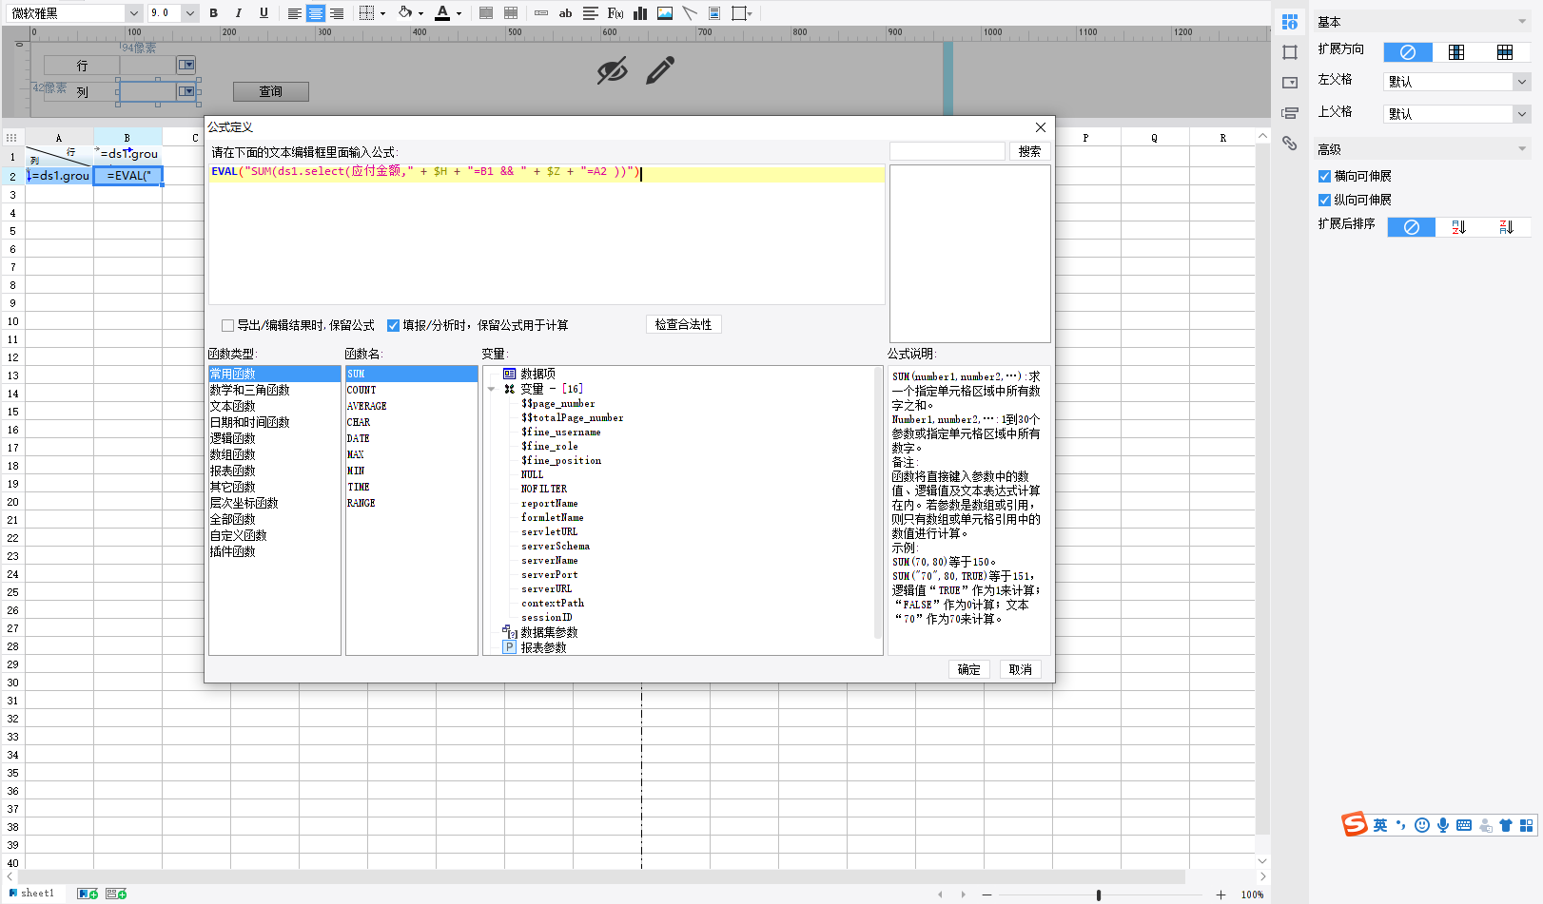The image size is (1543, 904).
Task: Click the italic text icon
Action: 239,13
